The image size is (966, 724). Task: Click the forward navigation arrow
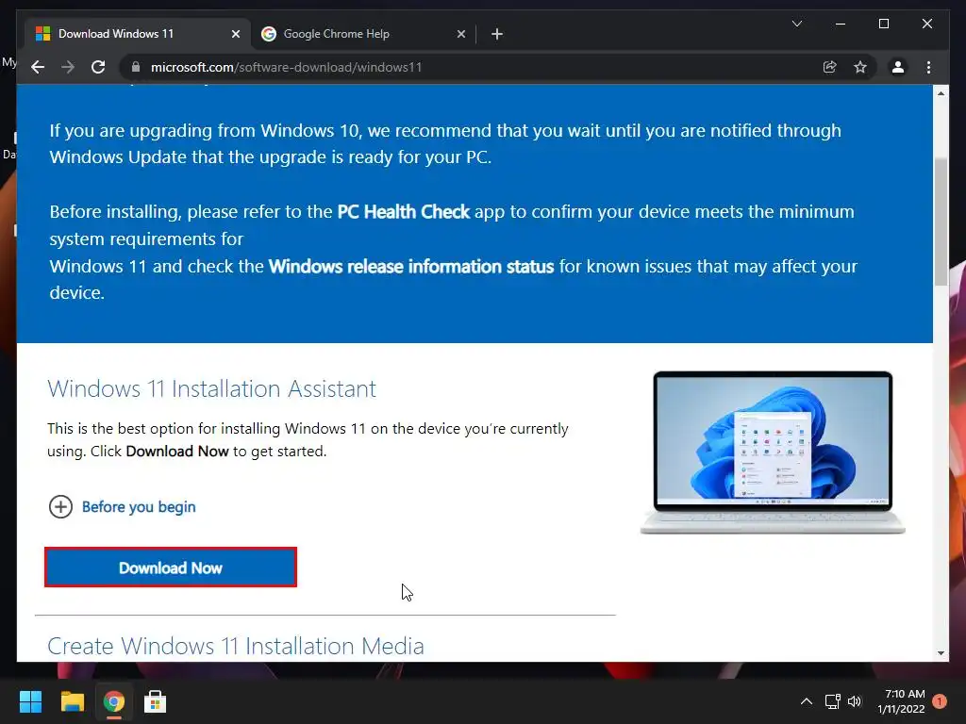coord(68,67)
